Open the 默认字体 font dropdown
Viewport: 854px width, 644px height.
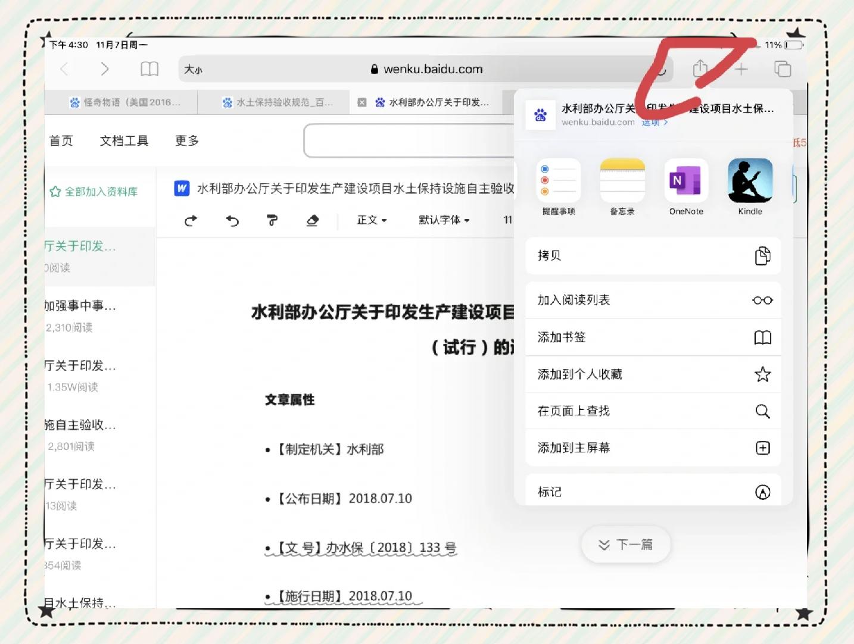[444, 220]
